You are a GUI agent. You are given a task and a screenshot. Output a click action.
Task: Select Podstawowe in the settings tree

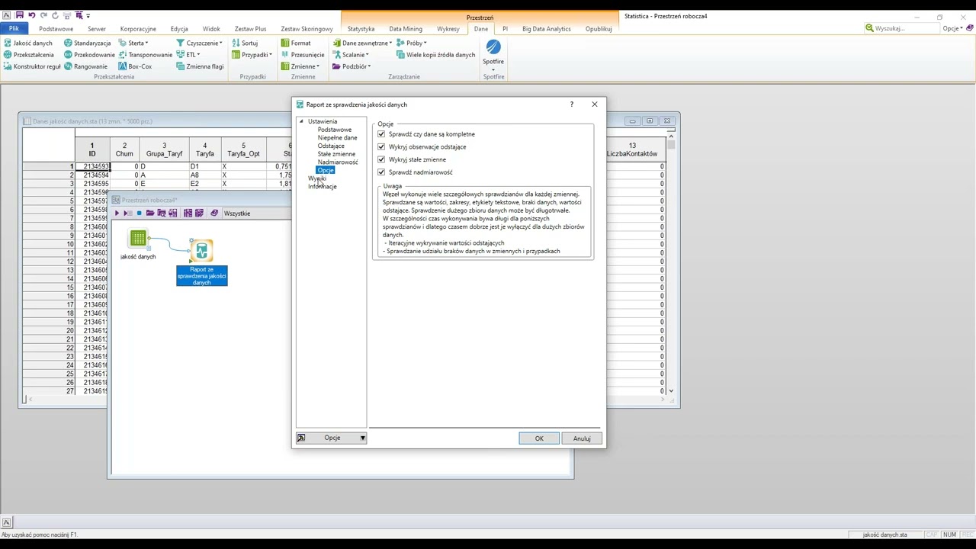[335, 130]
